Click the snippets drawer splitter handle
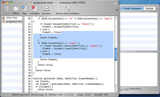160x97 pixels. click(x=138, y=52)
